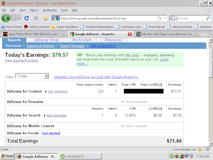Click the Firefox back arrow button
The height and width of the screenshot is (160, 213).
6,18
